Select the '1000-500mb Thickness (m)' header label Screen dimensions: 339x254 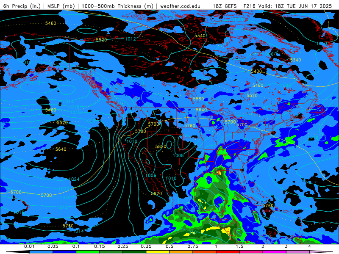(x=117, y=6)
